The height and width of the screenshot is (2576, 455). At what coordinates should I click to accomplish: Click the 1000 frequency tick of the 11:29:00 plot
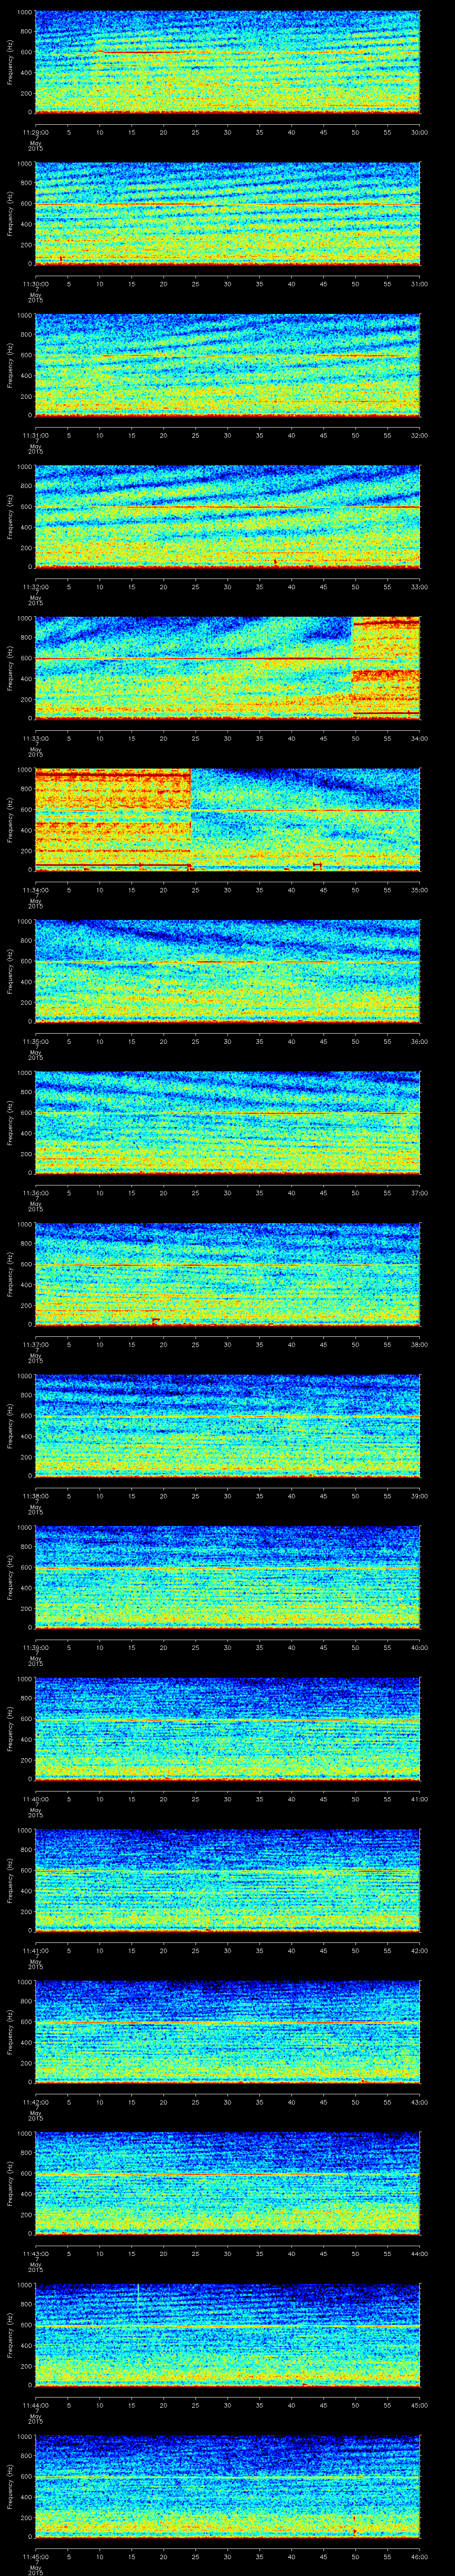click(x=24, y=13)
